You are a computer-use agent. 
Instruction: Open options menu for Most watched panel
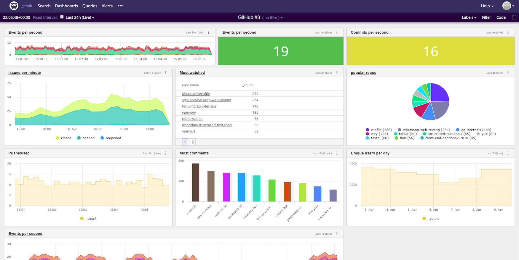pyautogui.click(x=337, y=73)
